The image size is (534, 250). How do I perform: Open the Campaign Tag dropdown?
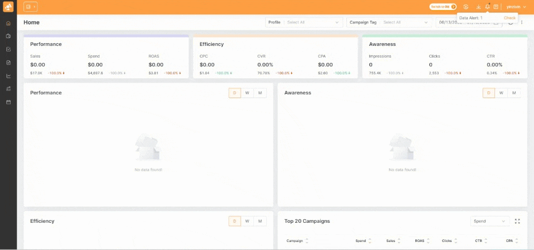[406, 22]
